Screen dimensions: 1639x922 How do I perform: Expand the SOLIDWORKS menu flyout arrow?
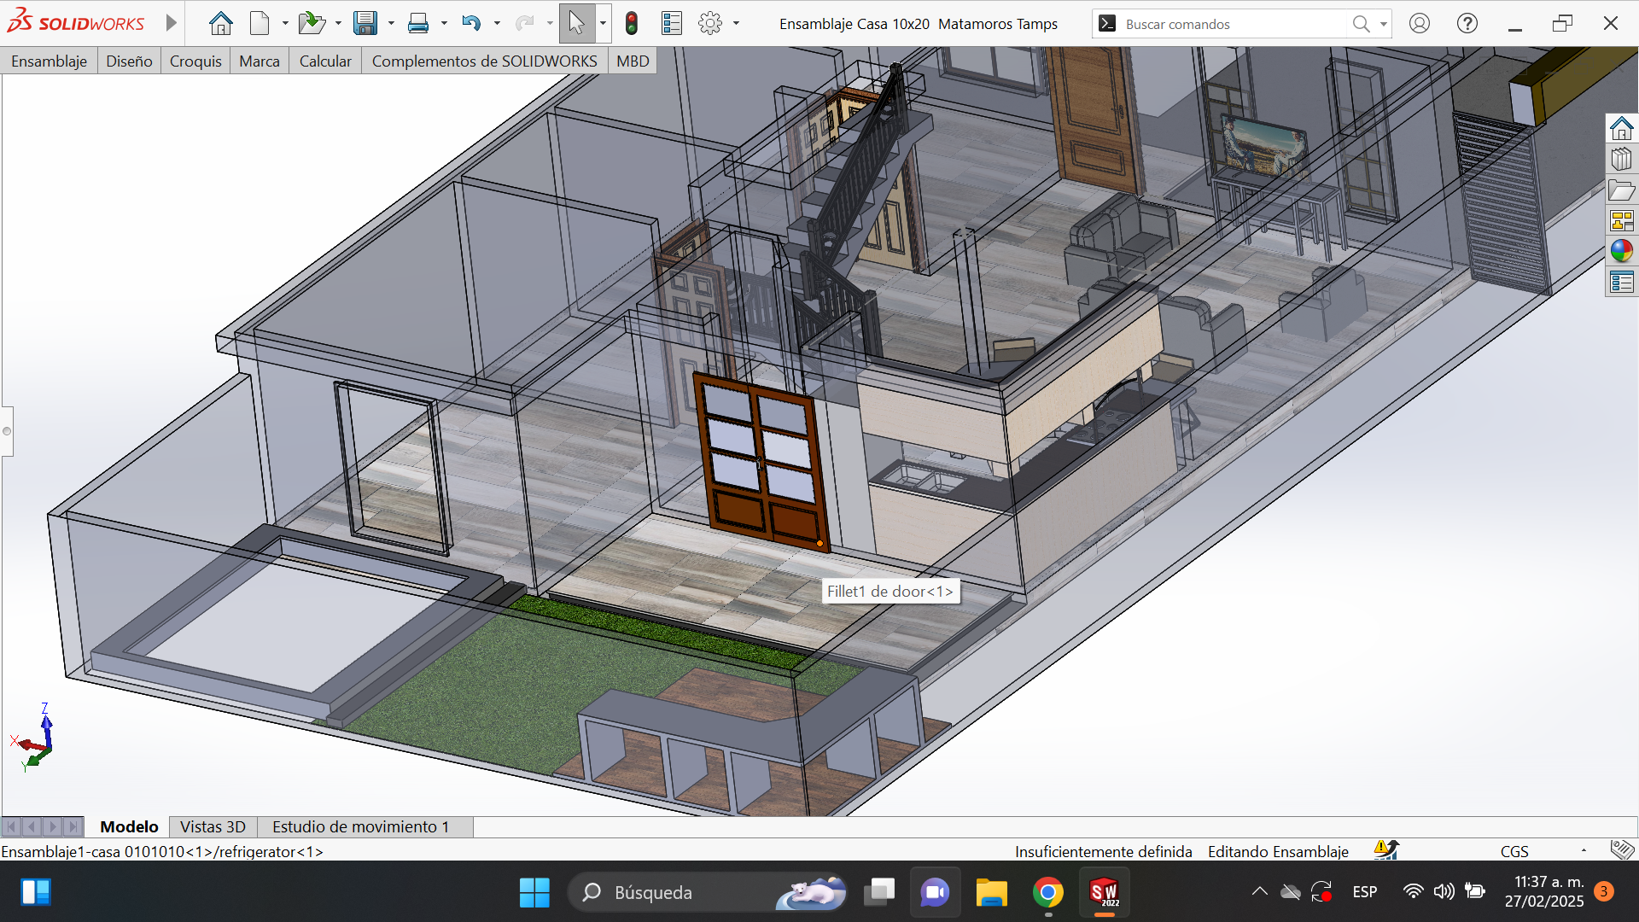(171, 23)
